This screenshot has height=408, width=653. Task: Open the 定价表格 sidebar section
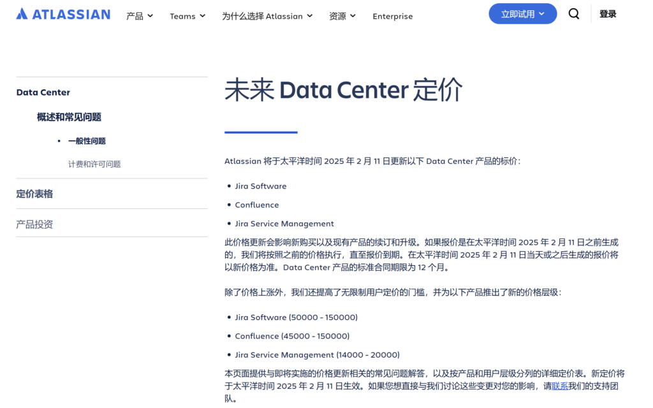34,193
